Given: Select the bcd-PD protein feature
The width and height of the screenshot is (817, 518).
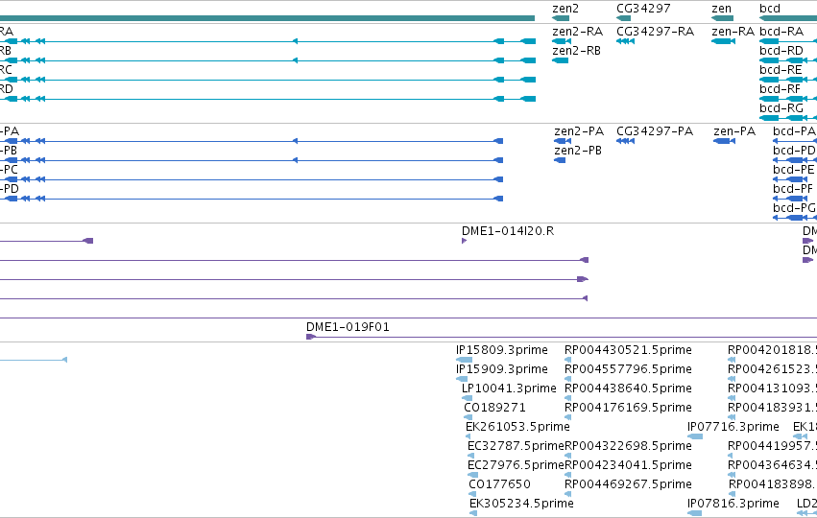Looking at the screenshot, I should (795, 160).
